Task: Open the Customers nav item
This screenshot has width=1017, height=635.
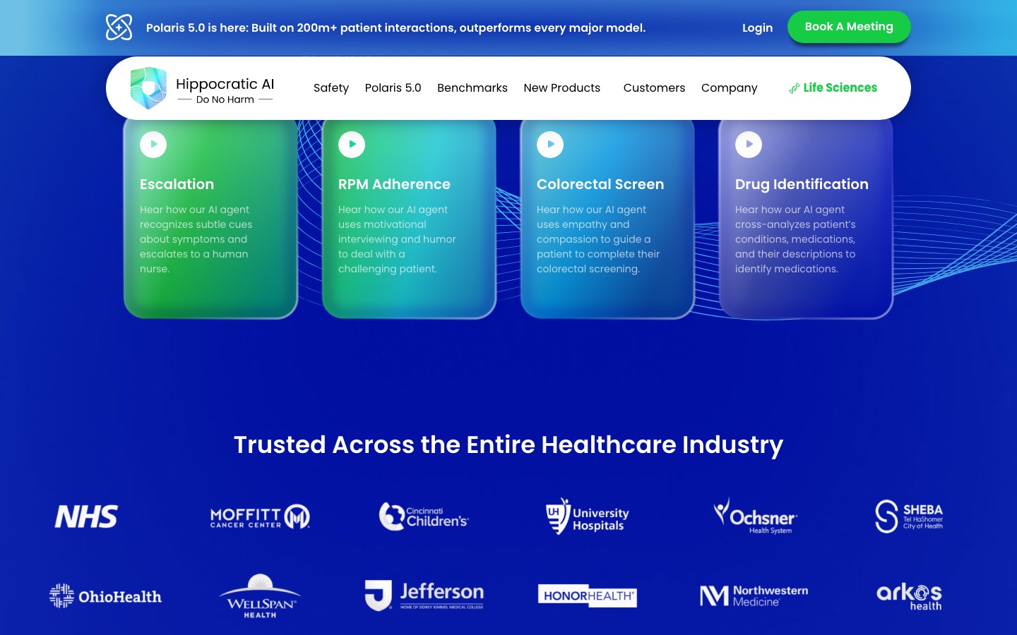Action: pos(654,88)
